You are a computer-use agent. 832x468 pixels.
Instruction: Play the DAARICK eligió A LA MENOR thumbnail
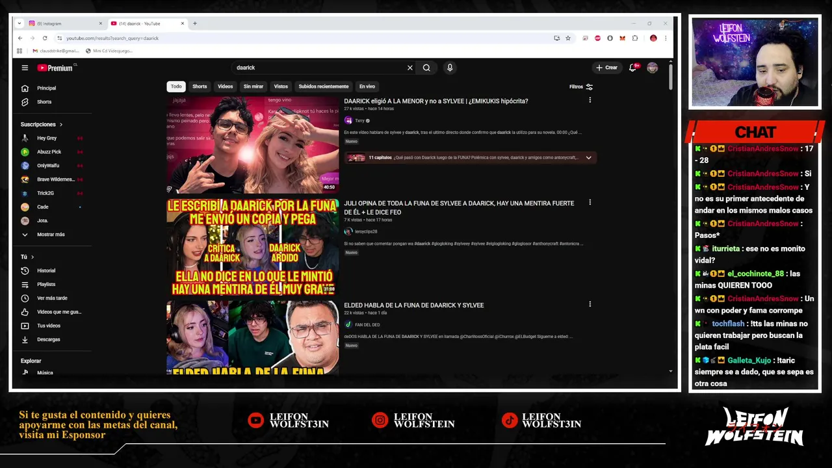252,145
